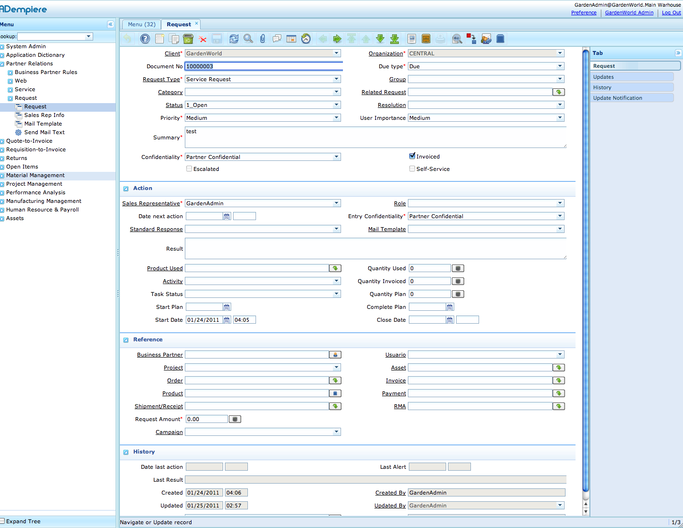Click the red X delete-selection icon

point(203,39)
